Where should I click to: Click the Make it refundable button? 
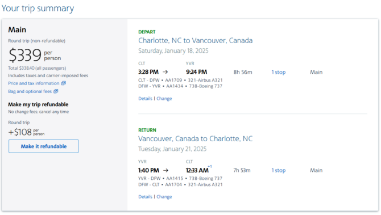point(43,146)
